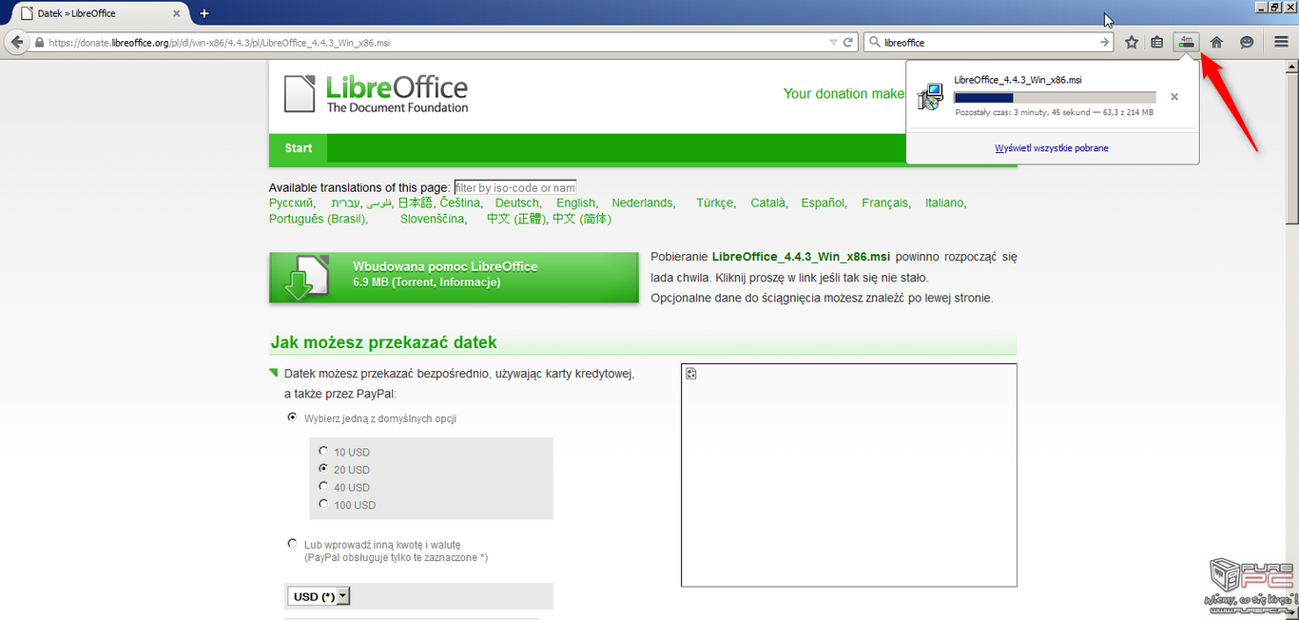Cancel the LibreOffice msi download

coord(1174,97)
